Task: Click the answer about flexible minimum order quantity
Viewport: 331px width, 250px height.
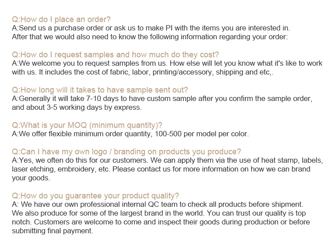Action: (x=130, y=134)
